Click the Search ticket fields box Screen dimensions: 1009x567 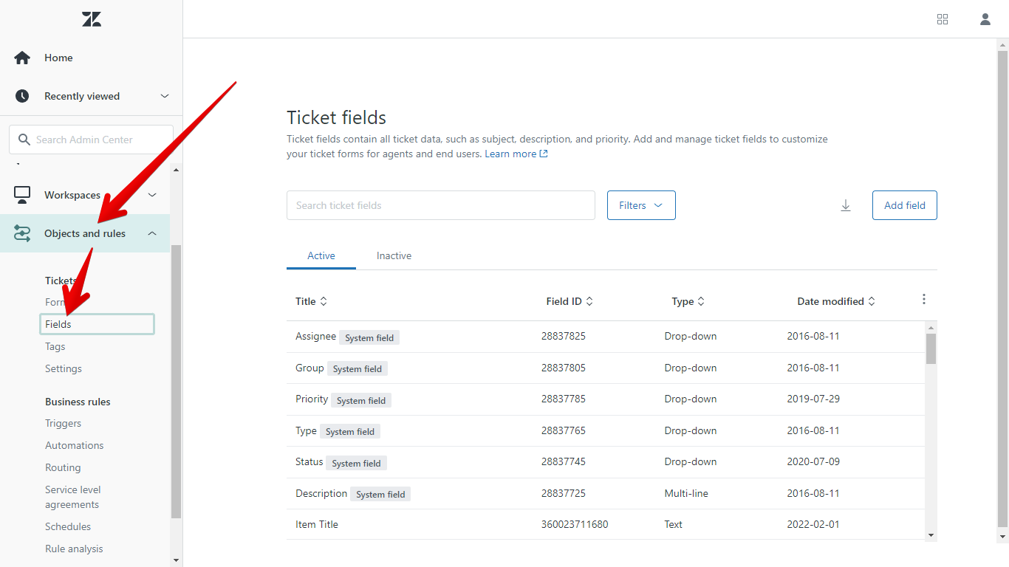(441, 205)
